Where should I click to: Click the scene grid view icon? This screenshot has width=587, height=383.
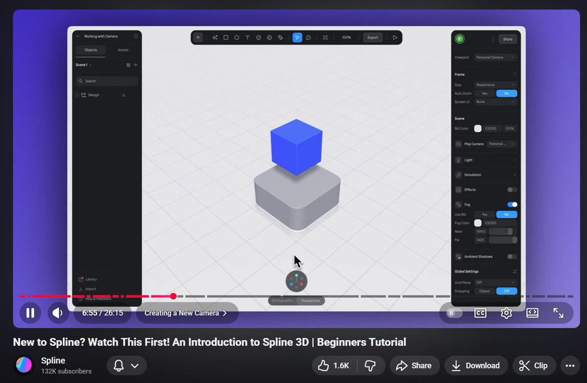[x=128, y=65]
